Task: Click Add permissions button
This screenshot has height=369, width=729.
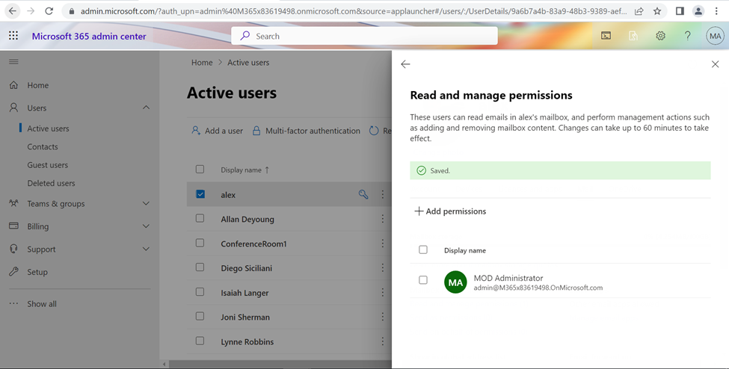Action: [x=450, y=211]
